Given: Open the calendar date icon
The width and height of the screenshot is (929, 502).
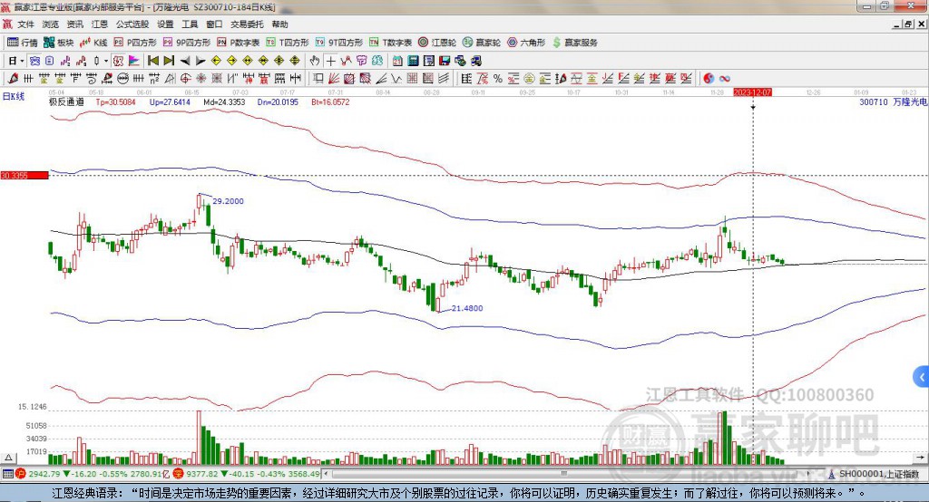Looking at the screenshot, I should [x=397, y=61].
